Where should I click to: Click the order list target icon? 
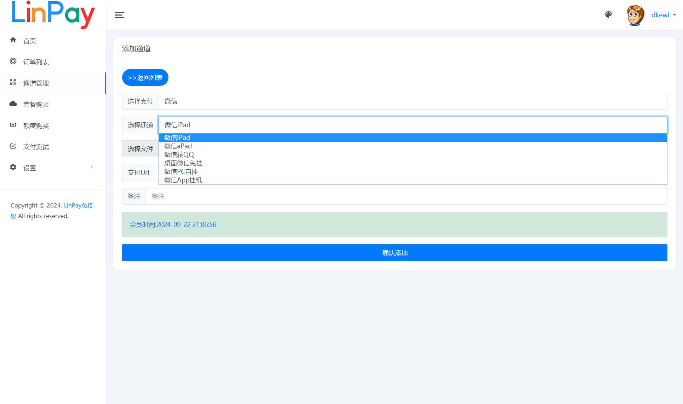click(x=13, y=61)
